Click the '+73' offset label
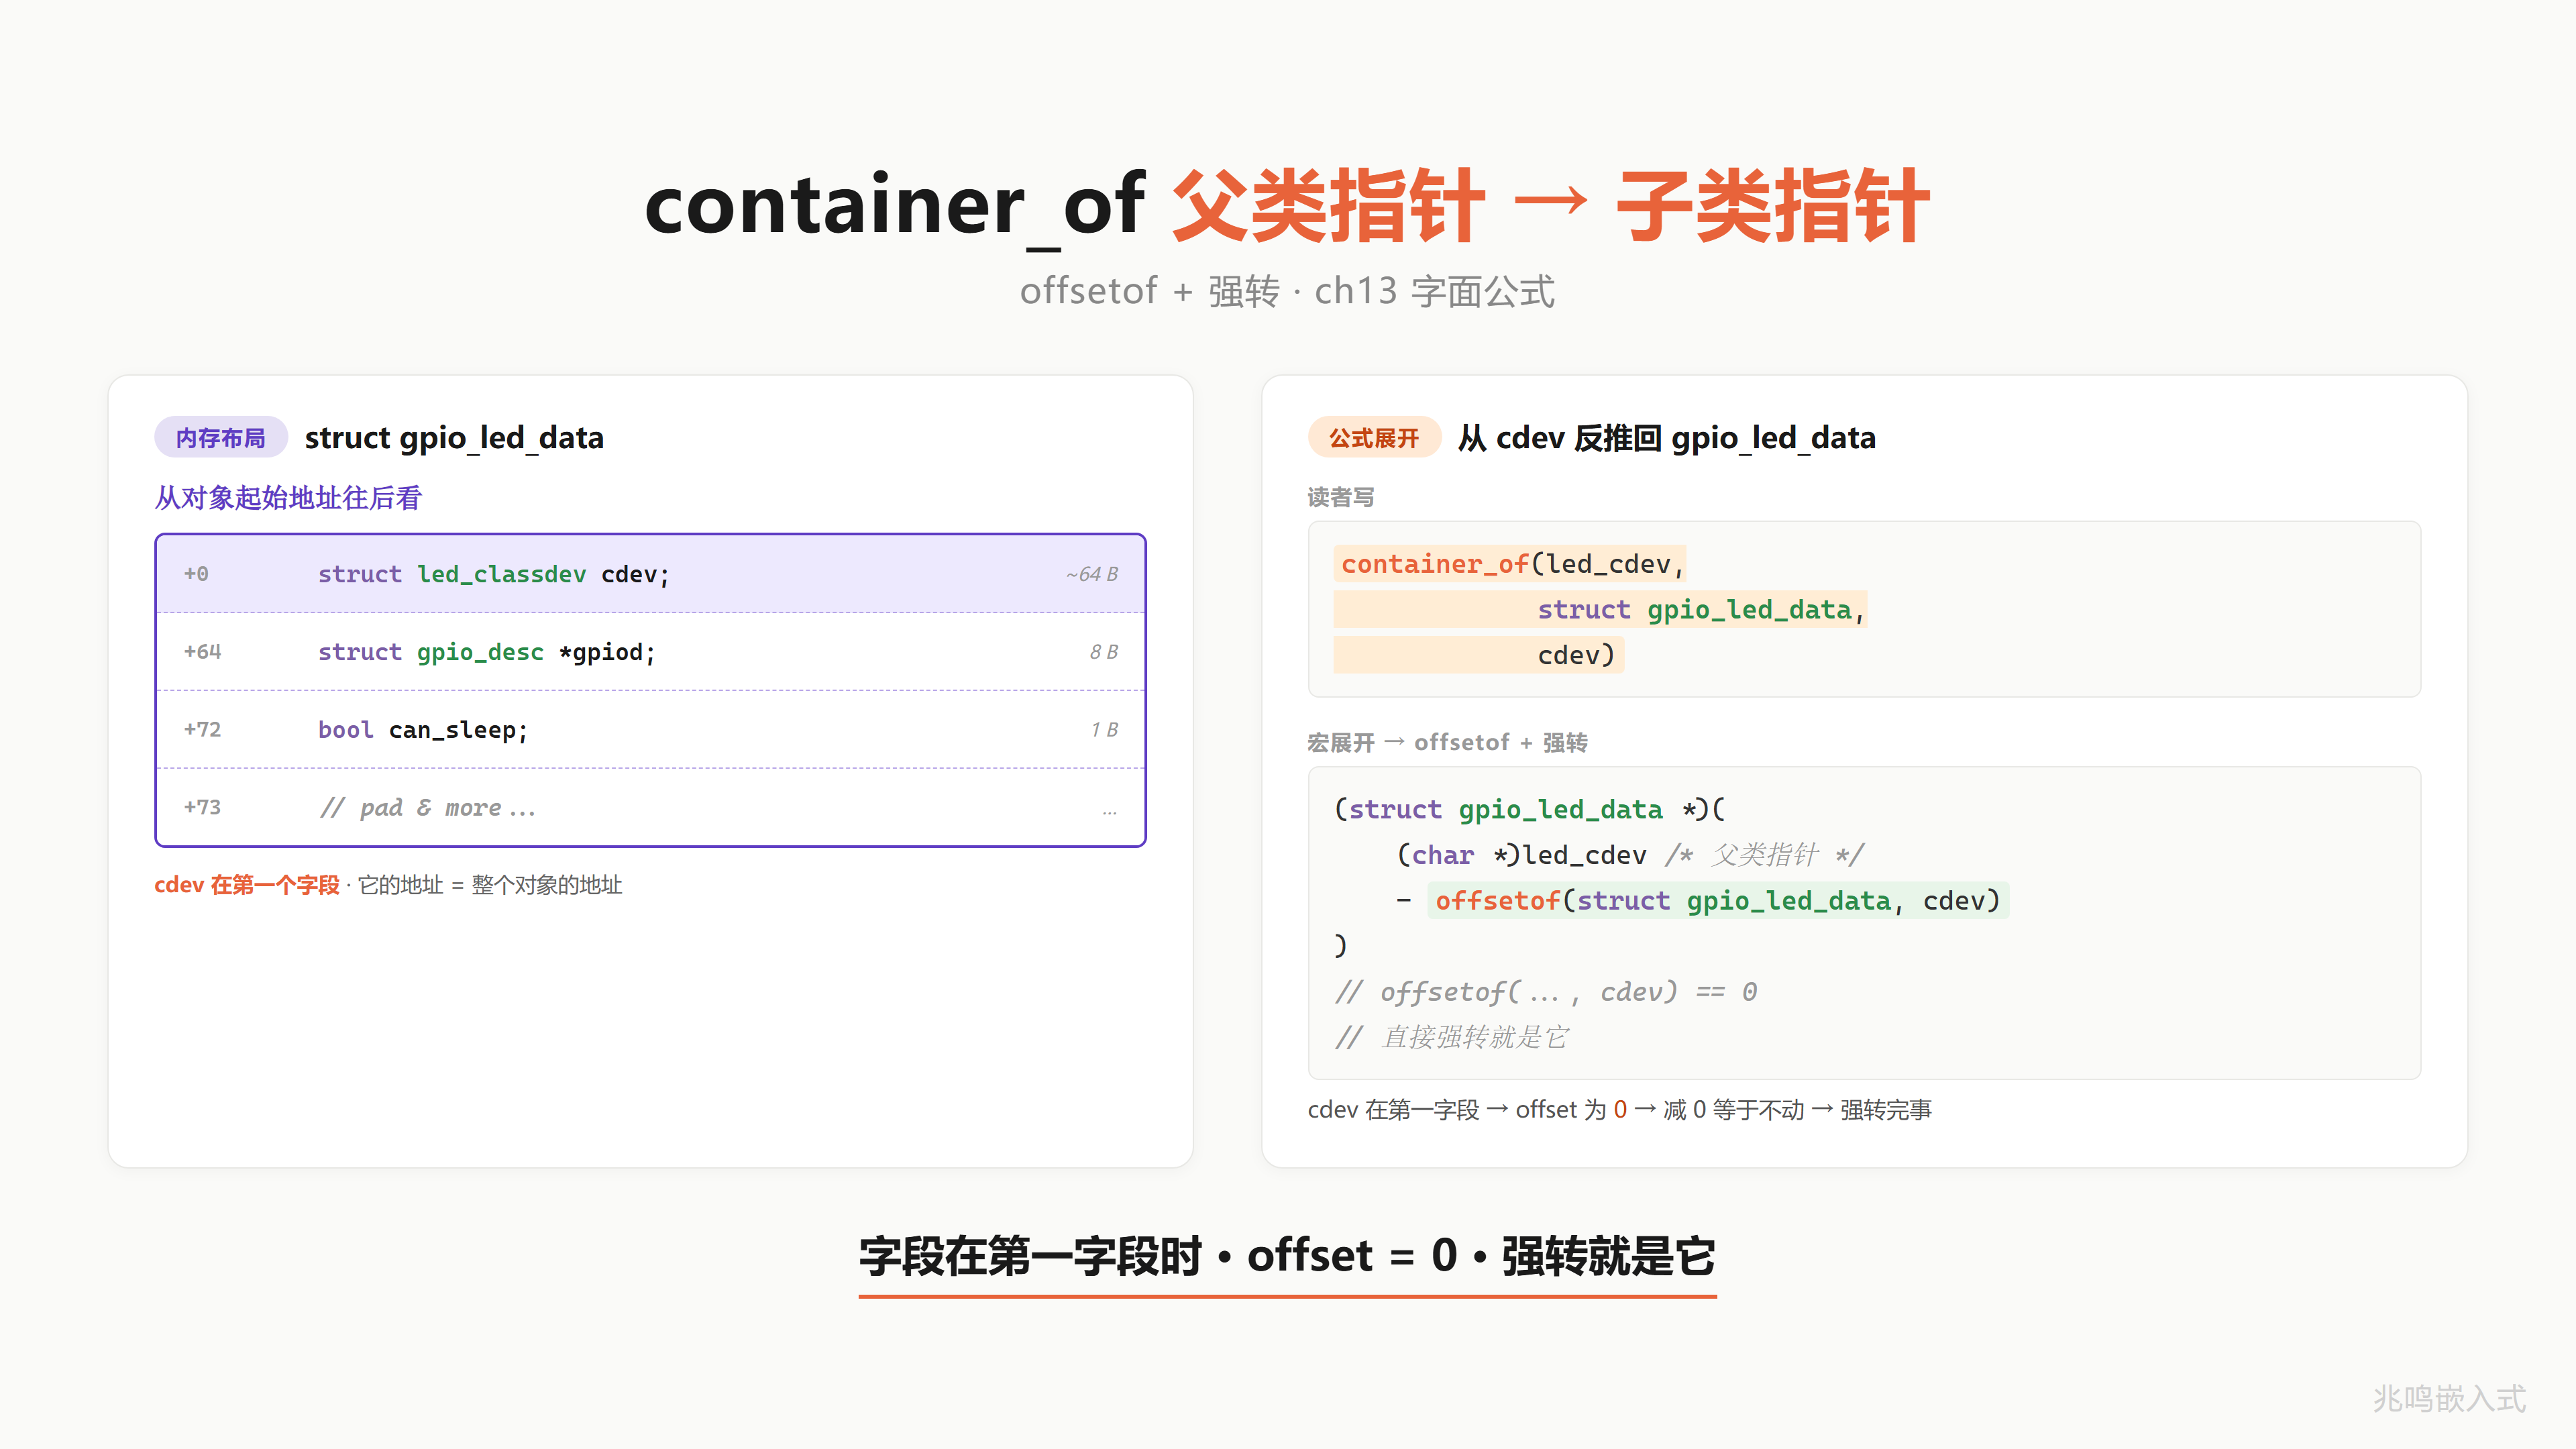 (202, 808)
